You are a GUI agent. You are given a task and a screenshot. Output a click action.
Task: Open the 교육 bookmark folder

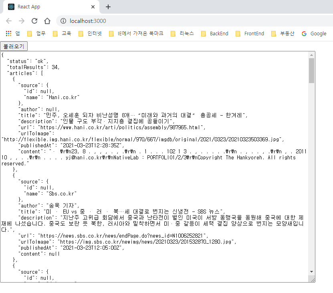click(62, 33)
